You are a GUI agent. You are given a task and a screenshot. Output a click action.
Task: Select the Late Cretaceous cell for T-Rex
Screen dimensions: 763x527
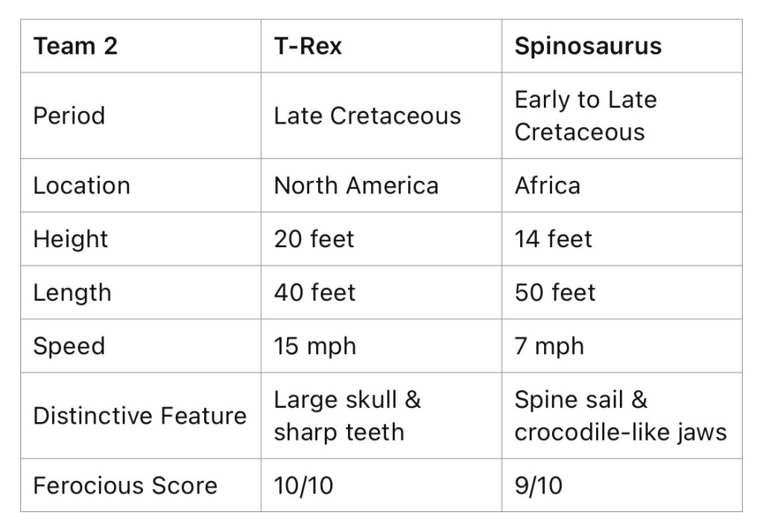point(367,116)
